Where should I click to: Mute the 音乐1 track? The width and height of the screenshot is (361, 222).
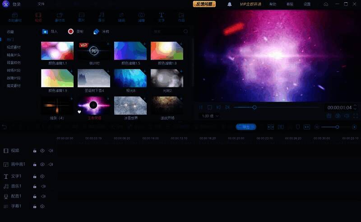point(43,186)
